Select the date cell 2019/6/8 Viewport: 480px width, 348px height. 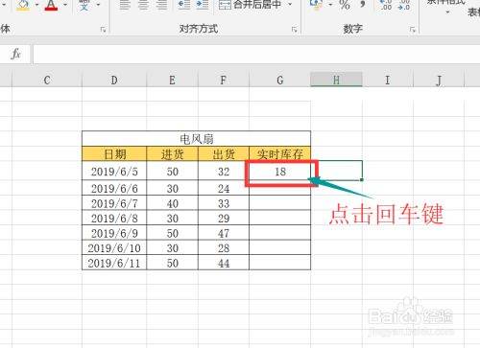coord(114,219)
